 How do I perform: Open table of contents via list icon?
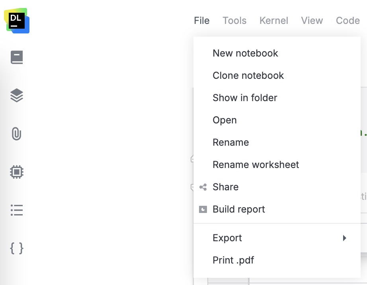coord(17,210)
